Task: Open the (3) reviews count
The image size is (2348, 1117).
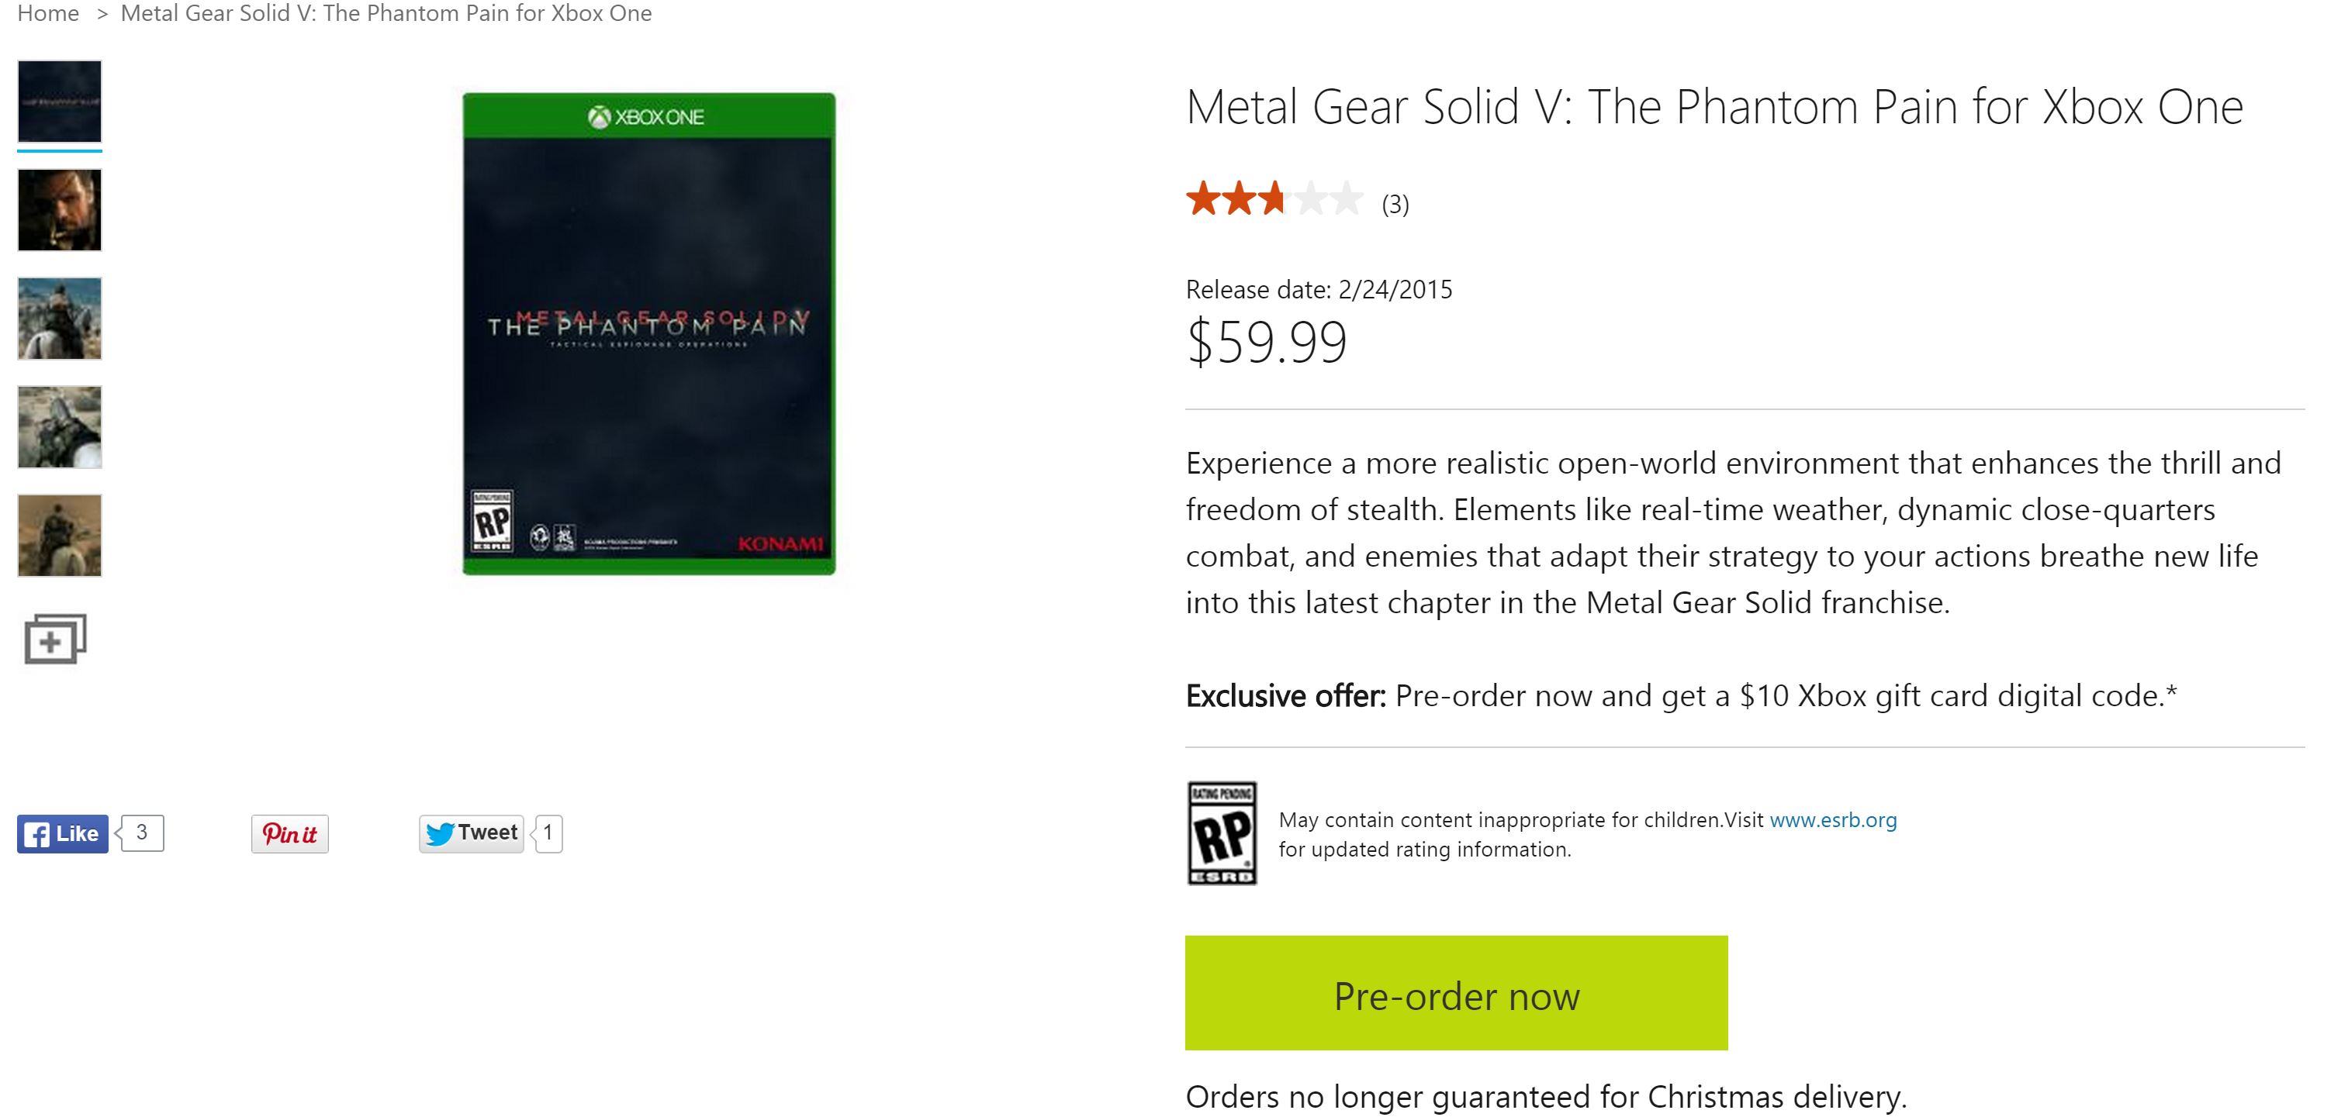Action: pos(1395,204)
